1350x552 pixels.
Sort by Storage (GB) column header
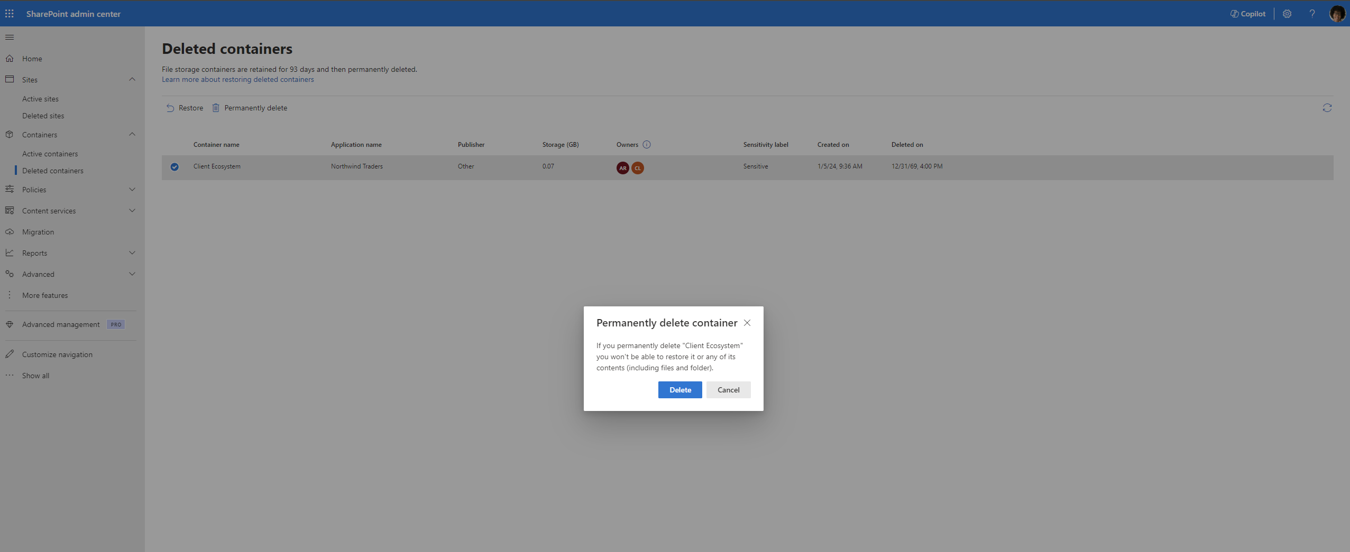click(x=561, y=145)
